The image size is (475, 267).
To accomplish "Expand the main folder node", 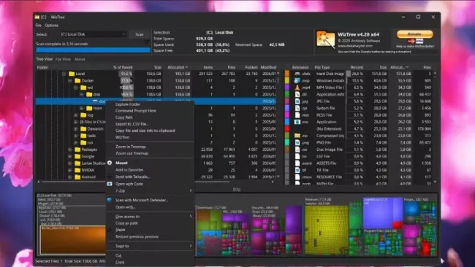I will [x=82, y=108].
